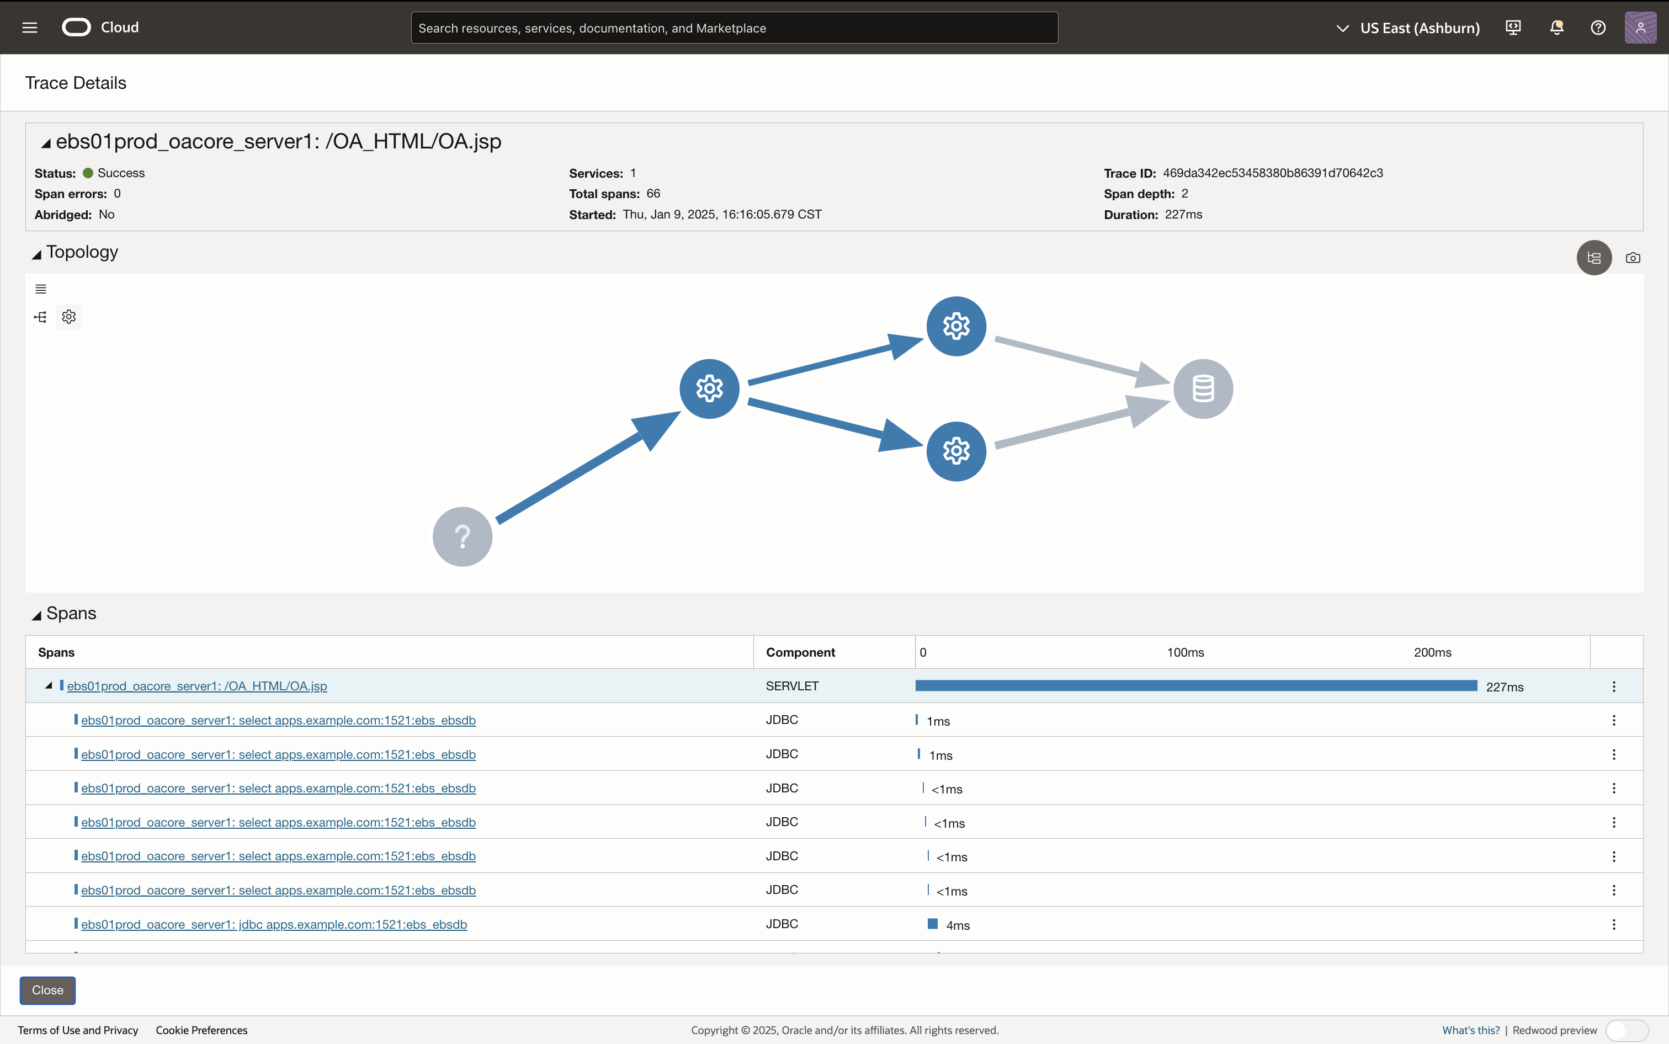The height and width of the screenshot is (1044, 1669).
Task: Open actions menu for the SERVLET span
Action: pos(1614,686)
